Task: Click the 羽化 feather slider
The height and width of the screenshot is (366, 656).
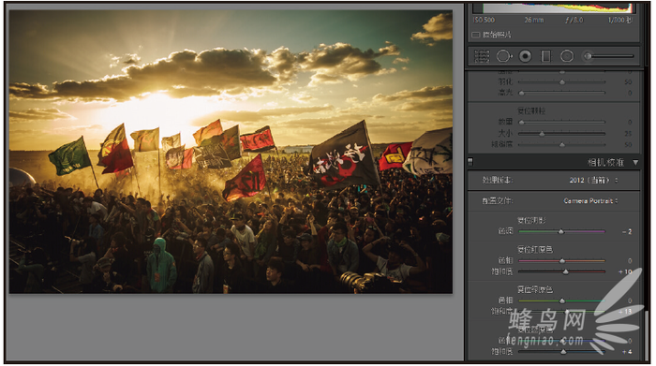Action: point(562,82)
